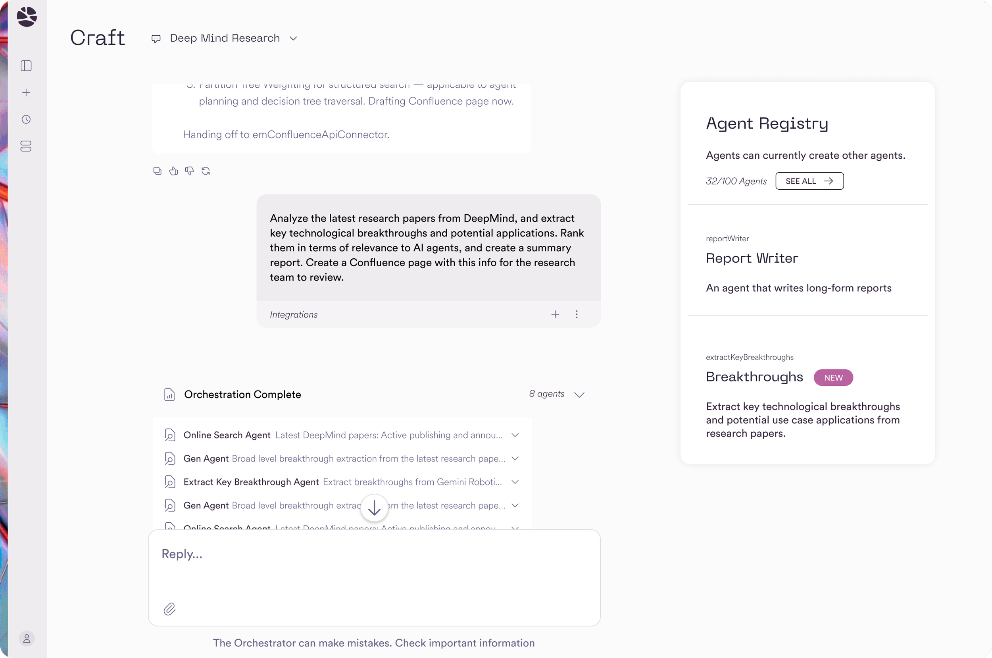Click into the Reply text field
This screenshot has width=992, height=658.
tap(374, 566)
